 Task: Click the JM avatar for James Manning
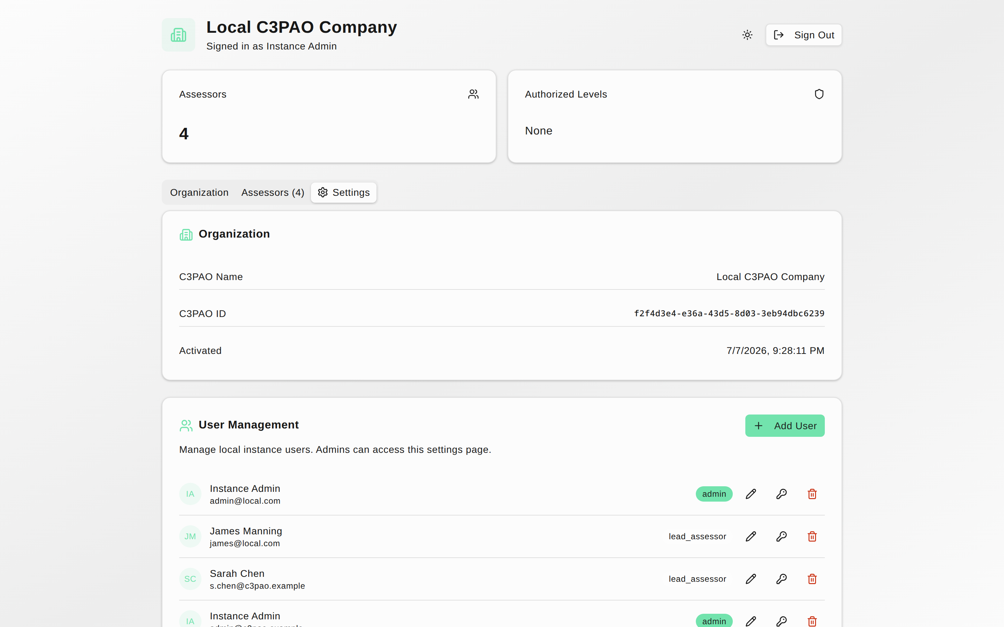[x=190, y=536]
